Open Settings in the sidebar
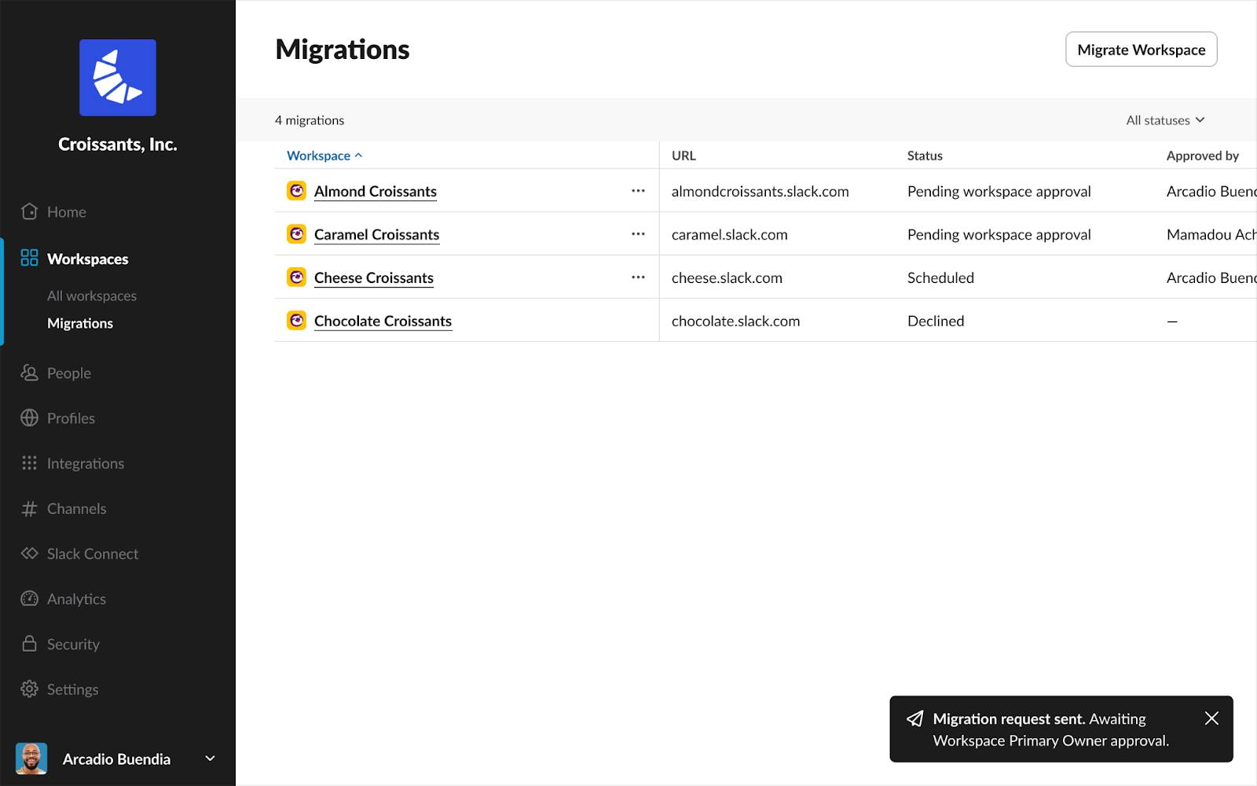This screenshot has width=1257, height=786. [x=72, y=689]
